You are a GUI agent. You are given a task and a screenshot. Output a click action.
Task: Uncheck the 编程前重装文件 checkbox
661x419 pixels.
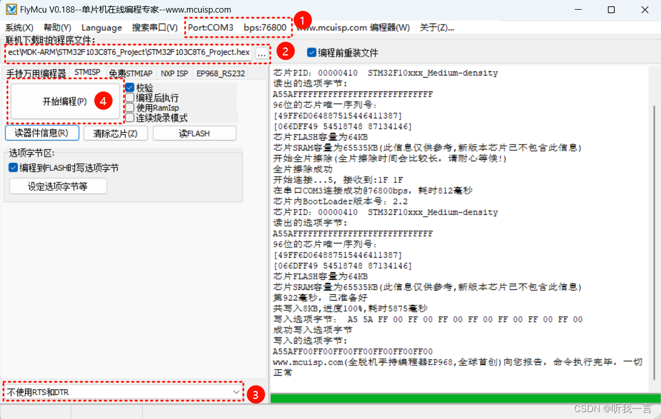[x=311, y=51]
